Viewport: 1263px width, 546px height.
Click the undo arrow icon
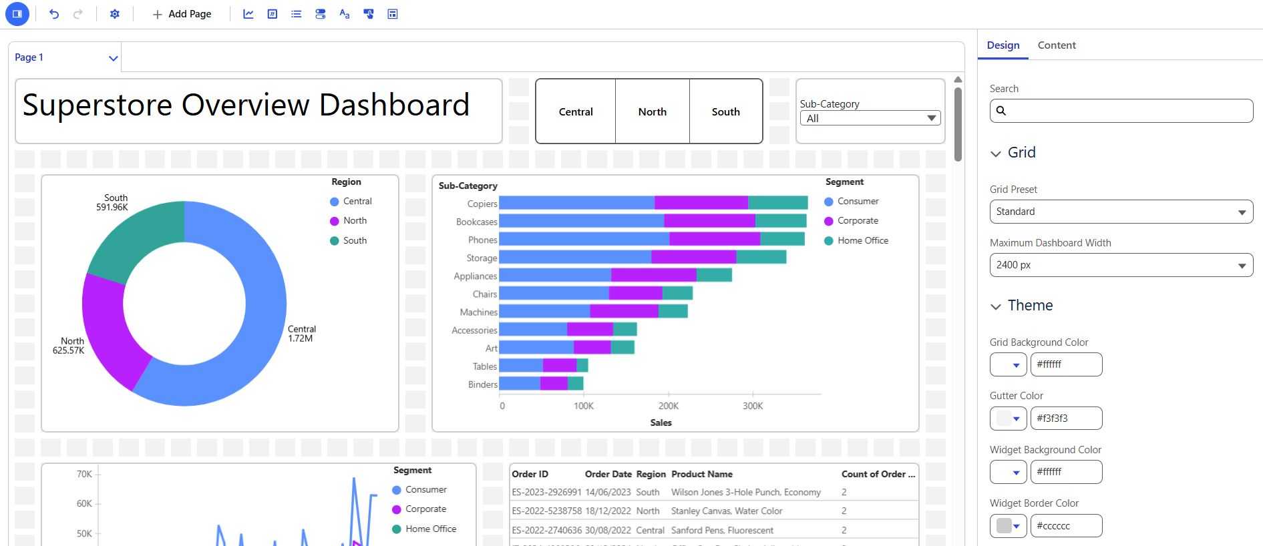[x=54, y=14]
